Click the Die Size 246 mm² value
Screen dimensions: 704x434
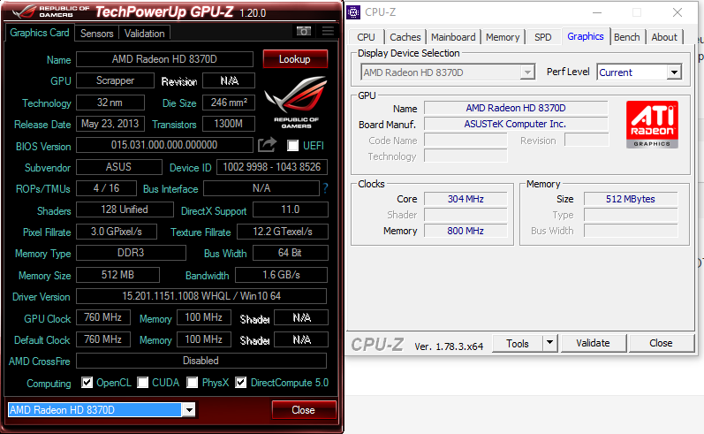(229, 103)
